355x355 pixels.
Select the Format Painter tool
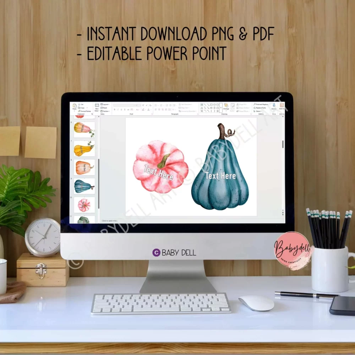[84, 111]
